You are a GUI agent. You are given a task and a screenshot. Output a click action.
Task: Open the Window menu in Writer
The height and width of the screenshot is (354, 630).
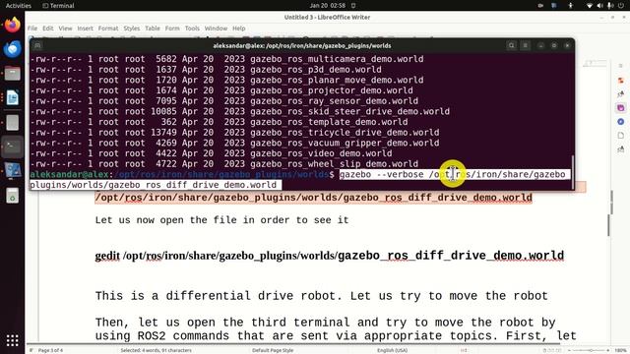click(x=216, y=29)
